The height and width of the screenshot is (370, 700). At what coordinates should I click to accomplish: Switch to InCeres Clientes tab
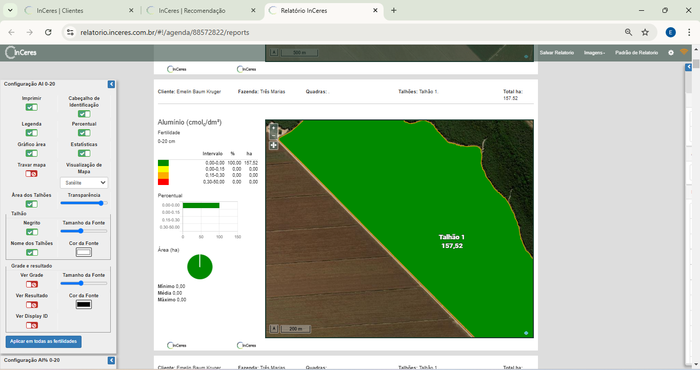point(79,10)
